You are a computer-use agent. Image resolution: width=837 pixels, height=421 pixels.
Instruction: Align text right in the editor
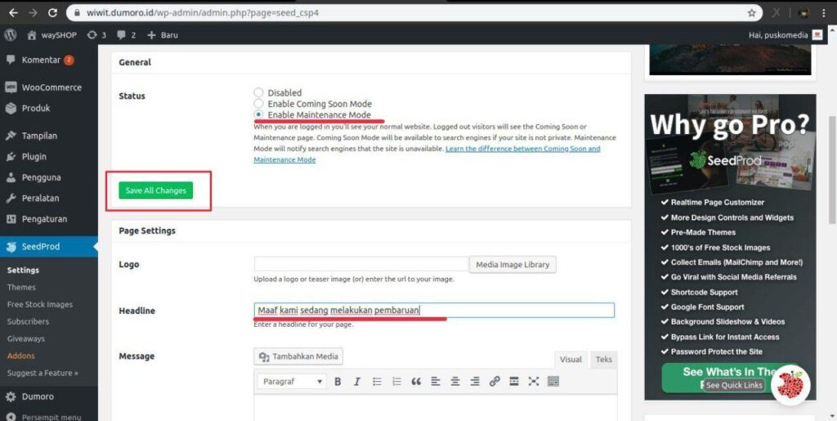pyautogui.click(x=475, y=382)
